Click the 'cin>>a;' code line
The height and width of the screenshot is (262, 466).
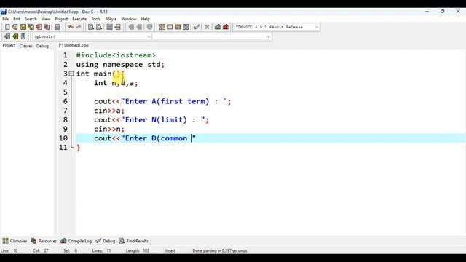(109, 111)
